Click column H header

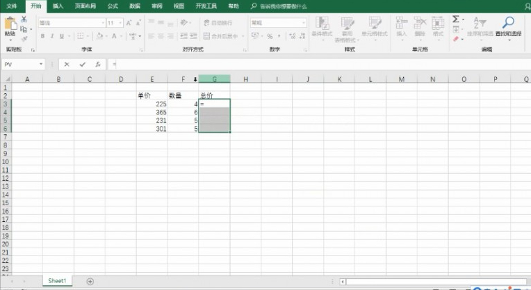[x=245, y=79]
